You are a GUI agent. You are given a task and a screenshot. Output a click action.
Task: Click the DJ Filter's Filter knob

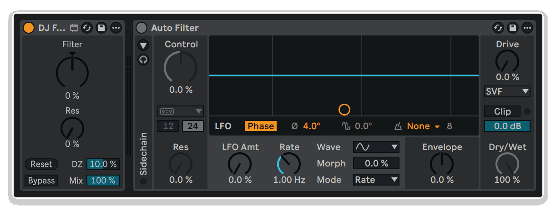tap(72, 72)
